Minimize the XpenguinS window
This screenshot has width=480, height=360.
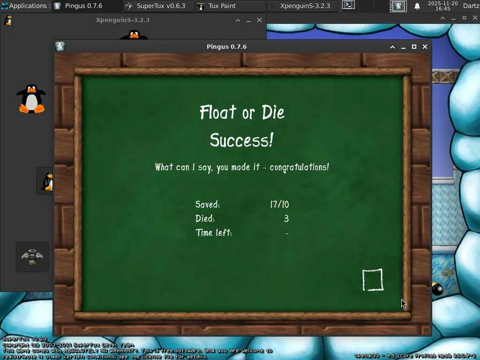tap(248, 20)
